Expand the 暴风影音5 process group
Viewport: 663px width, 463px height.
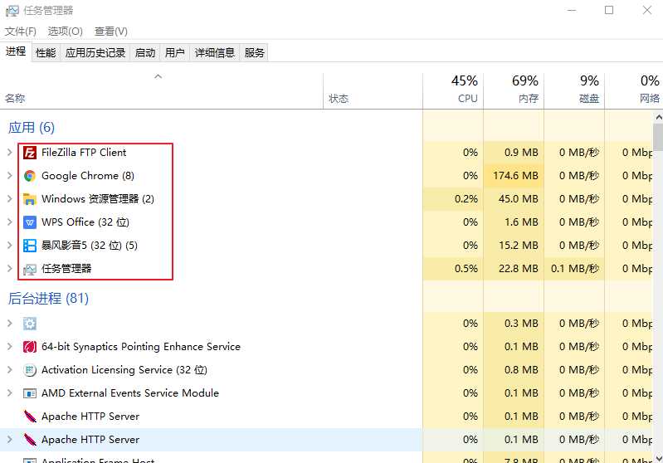click(10, 246)
